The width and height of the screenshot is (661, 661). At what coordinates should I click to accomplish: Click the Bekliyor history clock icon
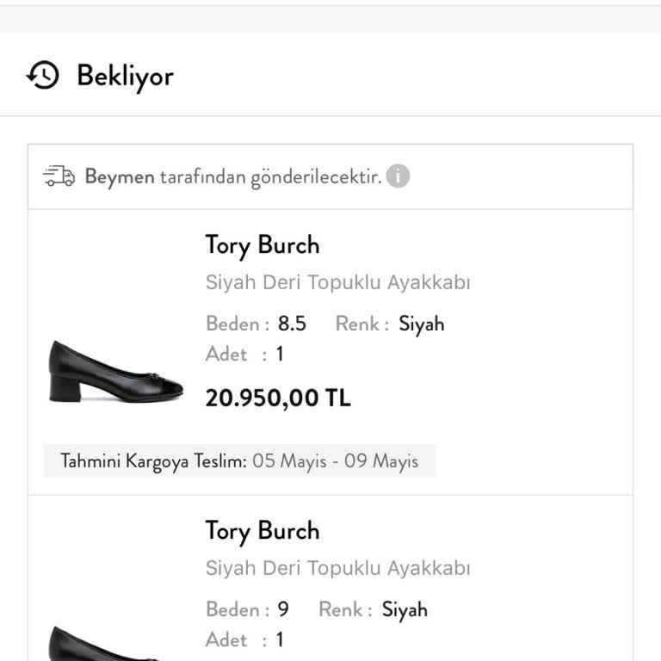pyautogui.click(x=43, y=76)
